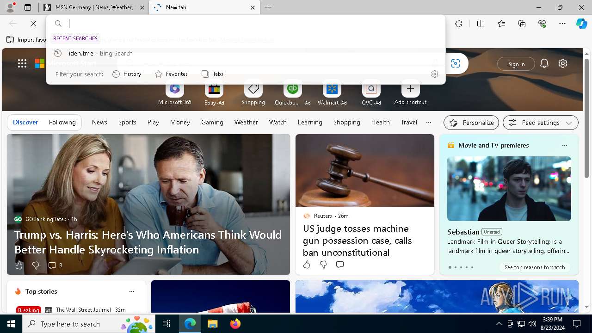The height and width of the screenshot is (333, 592).
Task: Select the Following feed tab
Action: 62,123
